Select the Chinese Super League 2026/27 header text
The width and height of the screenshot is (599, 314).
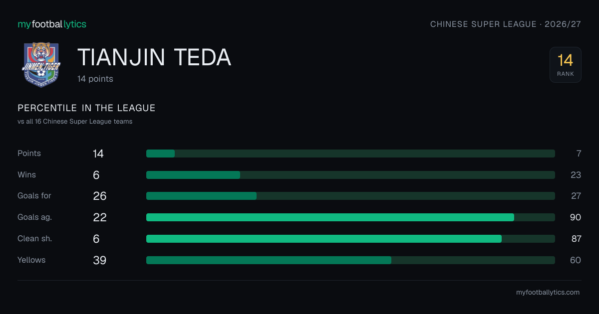tap(506, 24)
